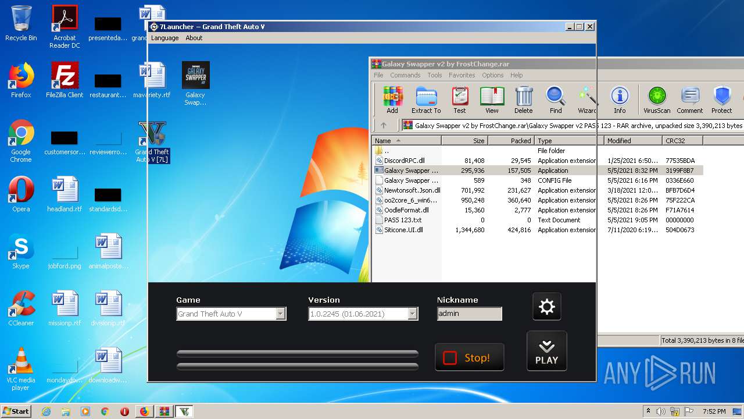
Task: Select Galaxy Swapper application row
Action: [538, 171]
